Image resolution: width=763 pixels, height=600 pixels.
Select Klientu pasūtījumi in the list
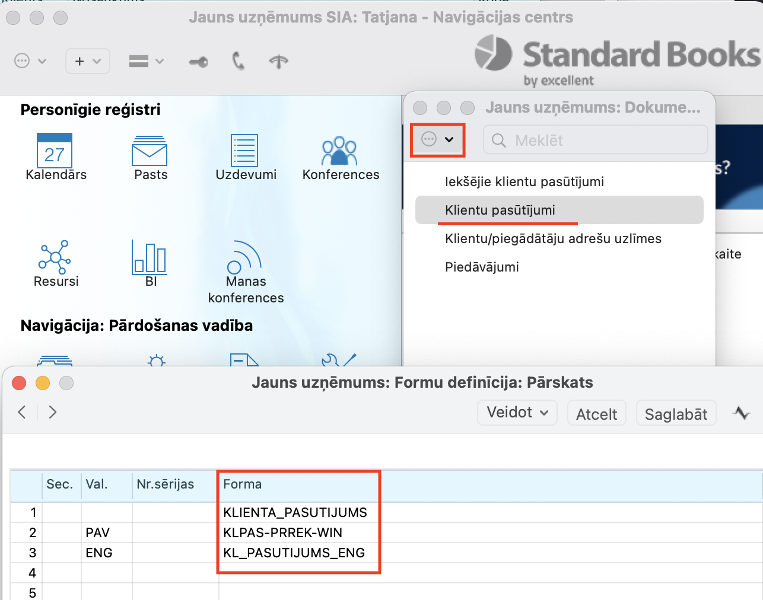click(500, 210)
